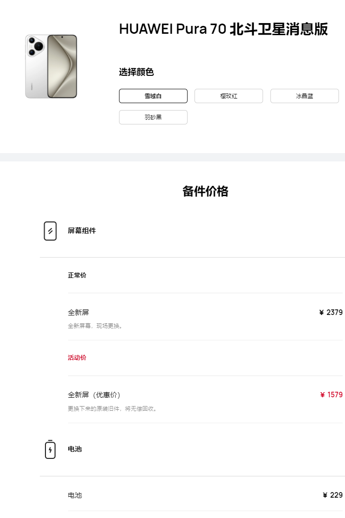Click the HUAWEI Pura 70 北斗卫星消息版 title

click(223, 29)
